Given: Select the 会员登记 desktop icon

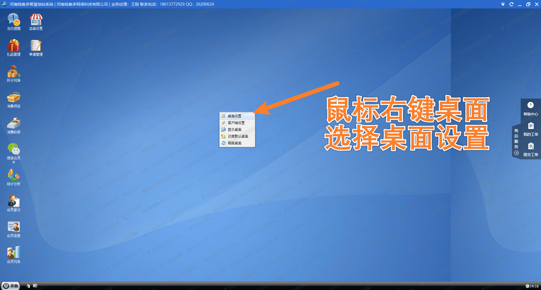Looking at the screenshot, I should click(x=14, y=203).
